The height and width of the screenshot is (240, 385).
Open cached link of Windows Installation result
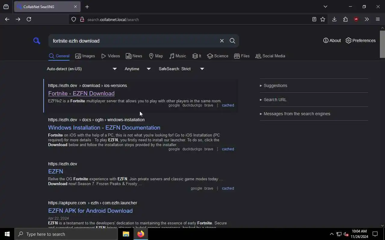tap(228, 149)
